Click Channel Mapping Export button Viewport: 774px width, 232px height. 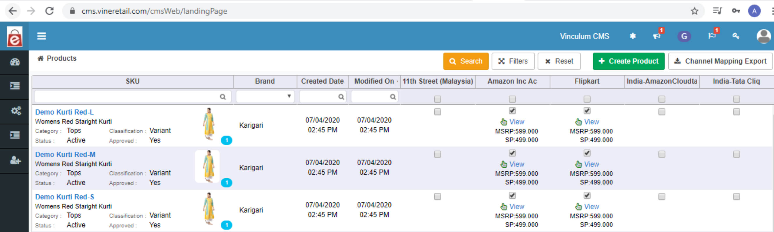point(720,61)
